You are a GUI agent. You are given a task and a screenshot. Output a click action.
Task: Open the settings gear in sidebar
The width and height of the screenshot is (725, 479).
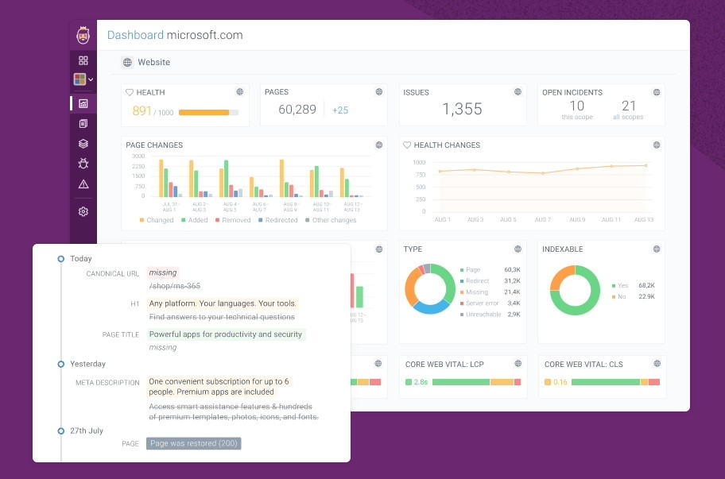pyautogui.click(x=83, y=211)
